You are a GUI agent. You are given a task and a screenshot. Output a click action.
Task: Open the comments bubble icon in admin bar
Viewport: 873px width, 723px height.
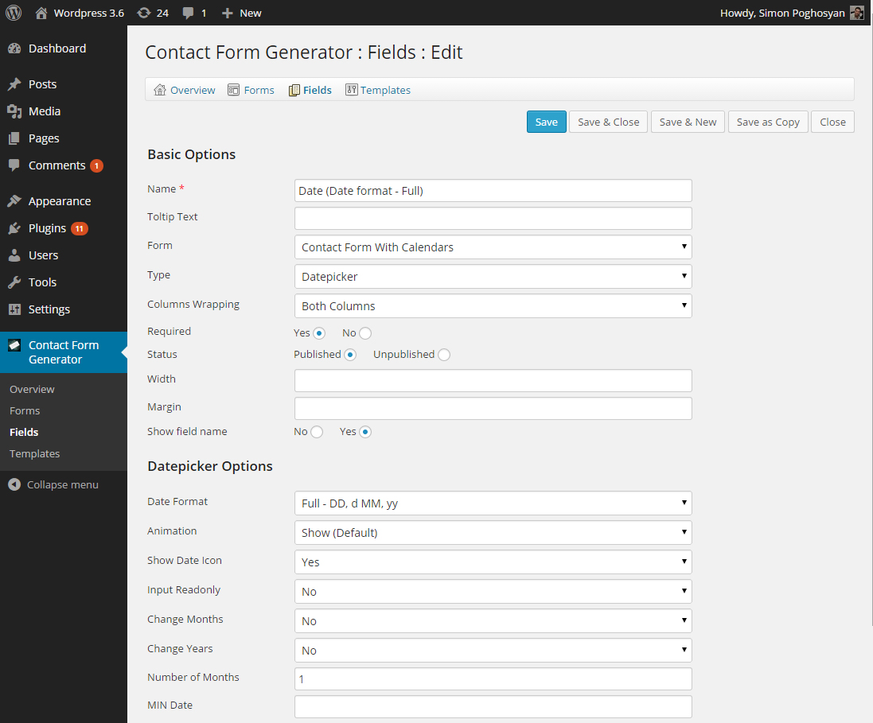pos(188,13)
